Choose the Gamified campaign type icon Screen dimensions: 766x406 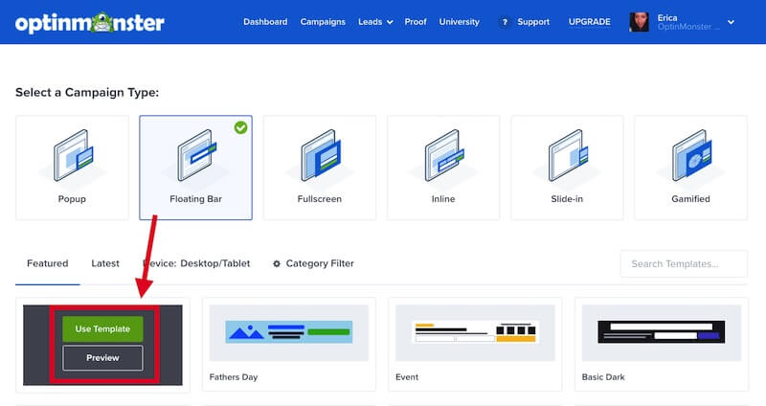point(690,155)
